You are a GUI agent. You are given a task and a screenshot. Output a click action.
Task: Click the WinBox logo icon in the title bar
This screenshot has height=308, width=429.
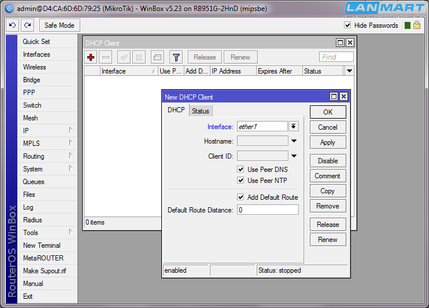pos(9,9)
